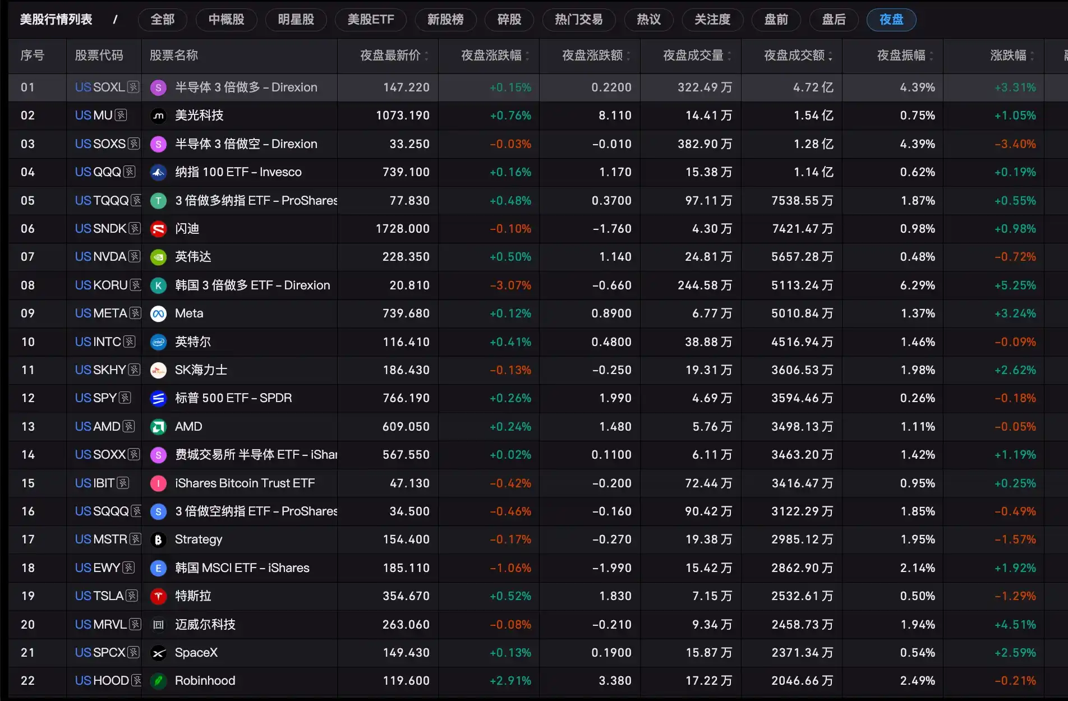Screen dimensions: 1068x701
Task: Click the SOXL purple logo icon
Action: [x=159, y=87]
